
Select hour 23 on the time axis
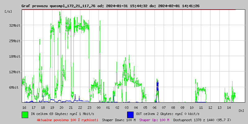(89, 107)
